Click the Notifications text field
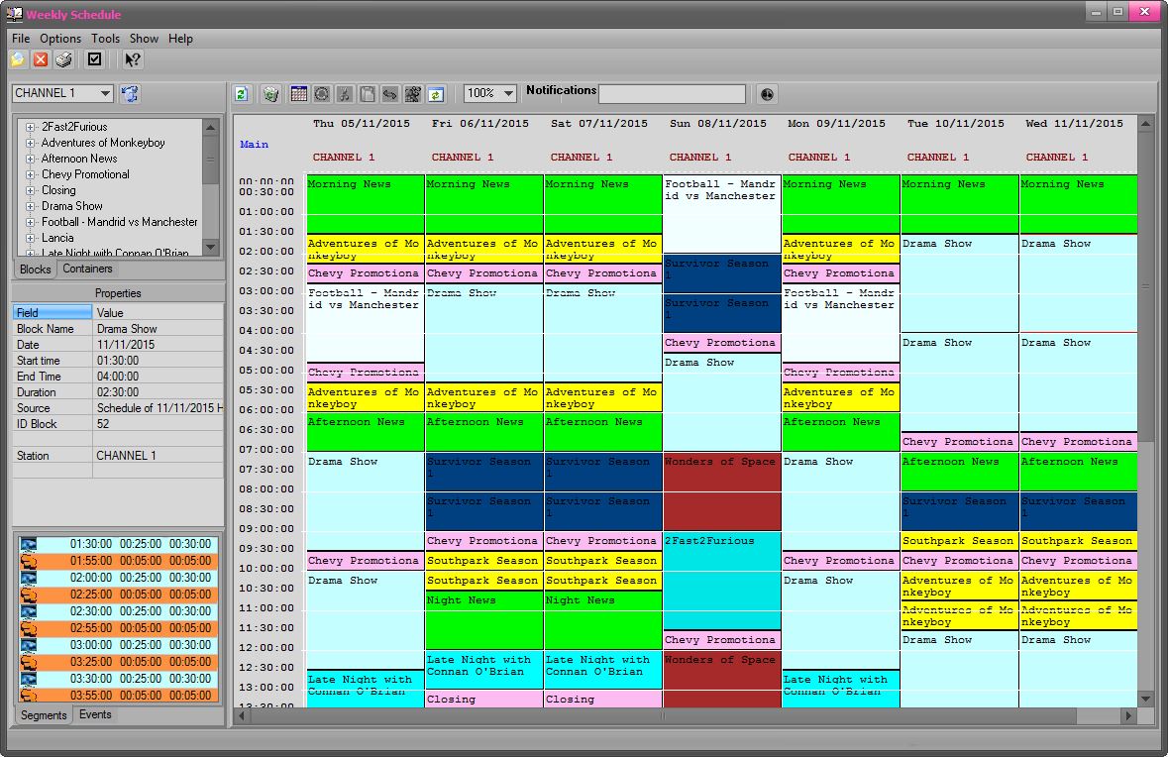Viewport: 1168px width, 757px height. pyautogui.click(x=672, y=93)
